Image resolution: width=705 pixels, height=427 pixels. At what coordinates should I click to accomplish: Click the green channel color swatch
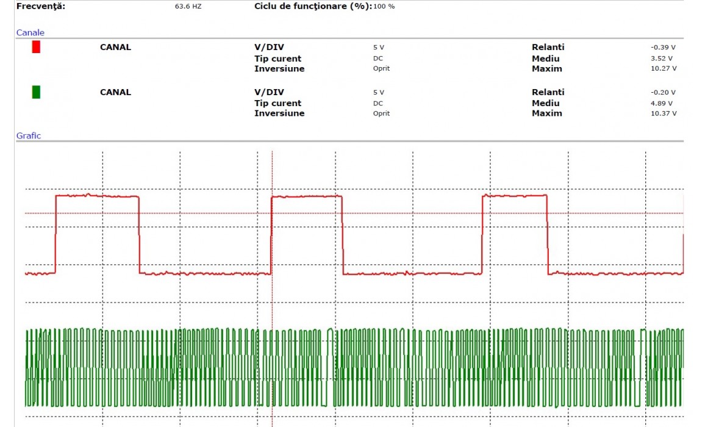tap(36, 92)
